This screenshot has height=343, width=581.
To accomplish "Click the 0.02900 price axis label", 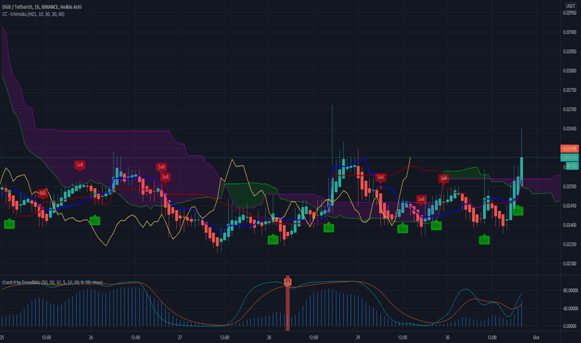I will [x=570, y=32].
